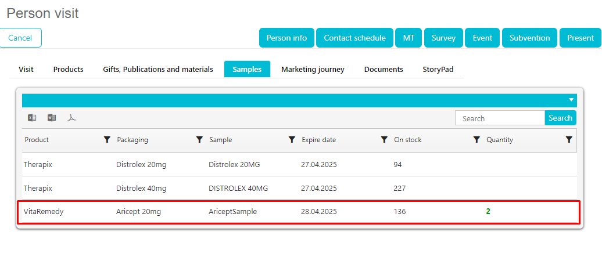The width and height of the screenshot is (602, 257).
Task: Open the Person info page
Action: [x=286, y=38]
